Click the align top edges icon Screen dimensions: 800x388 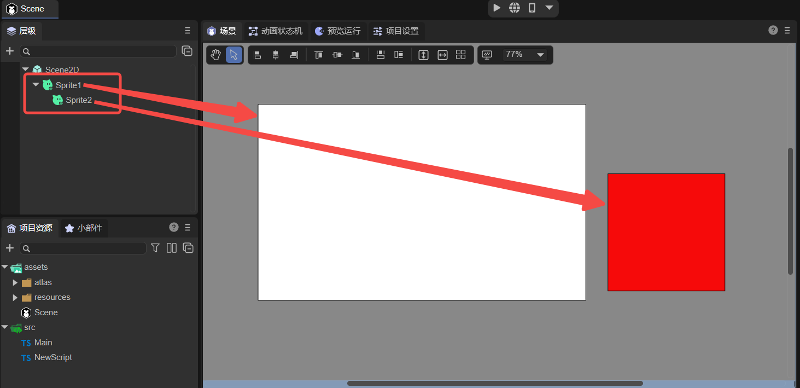(x=319, y=55)
